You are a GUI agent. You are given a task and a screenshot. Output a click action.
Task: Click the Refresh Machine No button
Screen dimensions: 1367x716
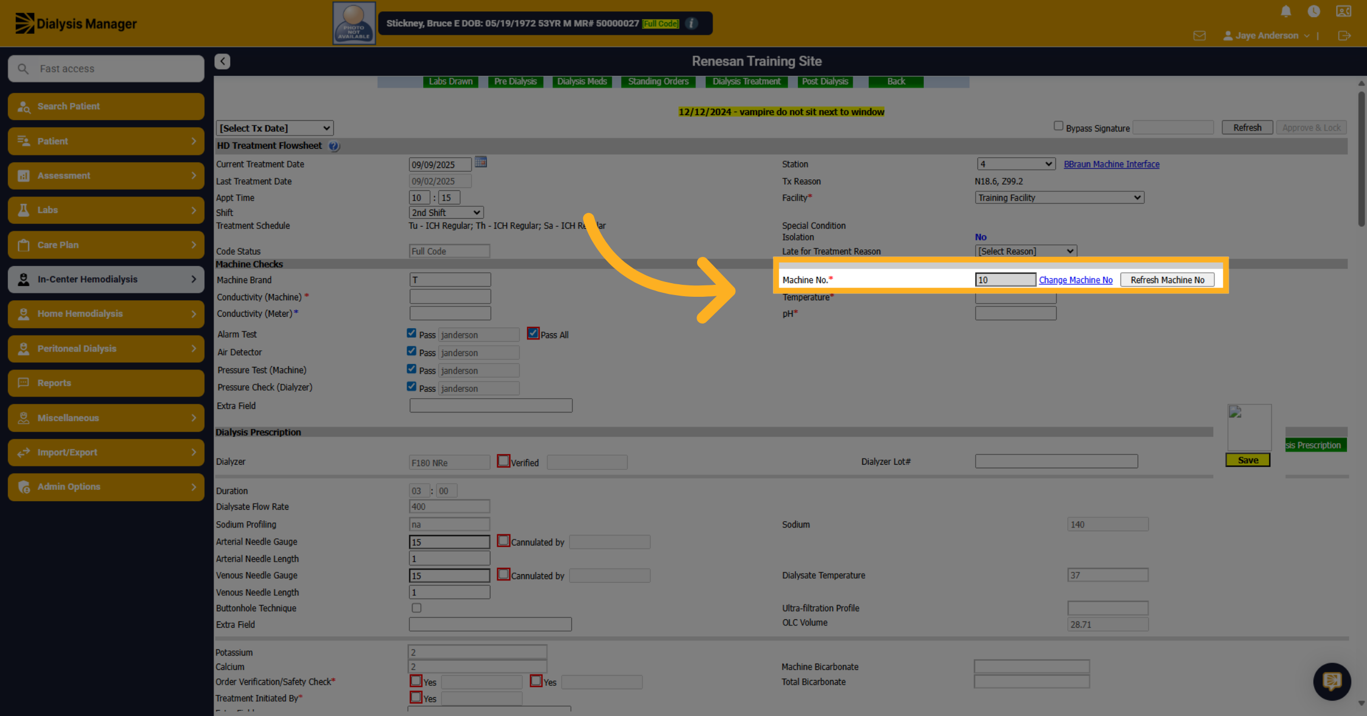pyautogui.click(x=1167, y=280)
